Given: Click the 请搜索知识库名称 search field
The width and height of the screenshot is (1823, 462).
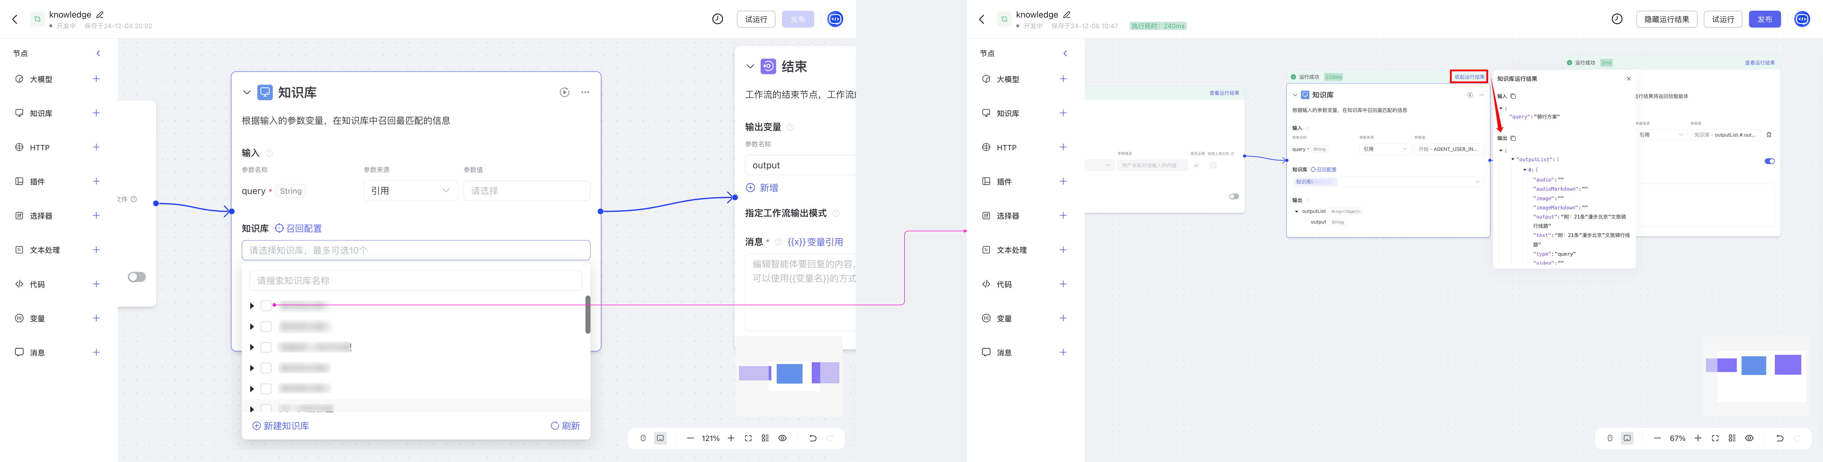Looking at the screenshot, I should [x=416, y=281].
